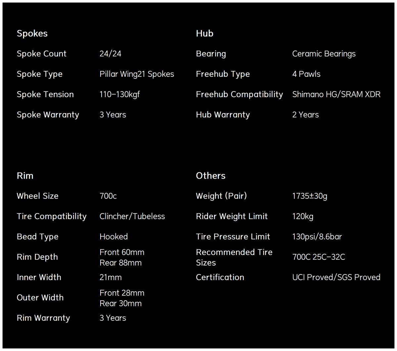Click the 'Spoke Type' label
397x351 pixels.
click(x=40, y=74)
